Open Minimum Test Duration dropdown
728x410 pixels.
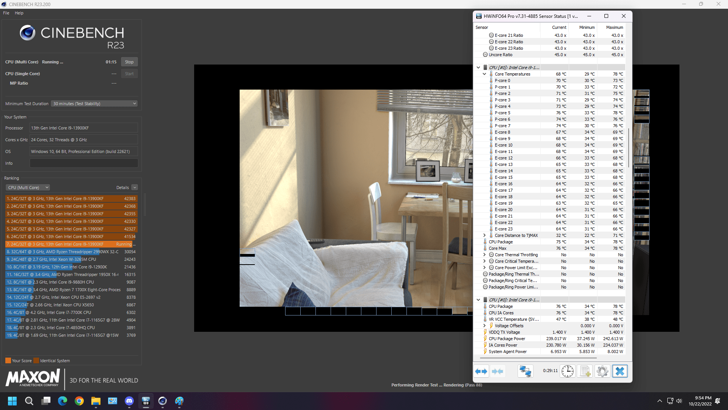tap(94, 104)
